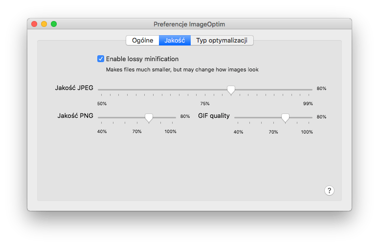
Task: Set JPEG slider to the 50% minimum end
Action: [x=99, y=90]
